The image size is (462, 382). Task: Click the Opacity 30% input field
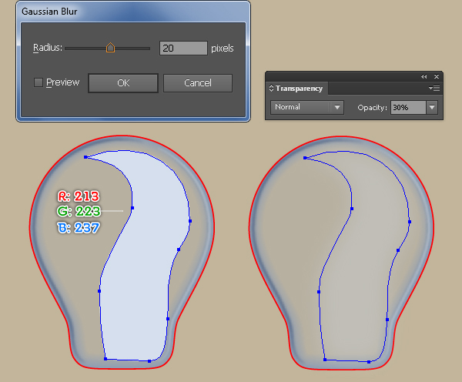[408, 108]
